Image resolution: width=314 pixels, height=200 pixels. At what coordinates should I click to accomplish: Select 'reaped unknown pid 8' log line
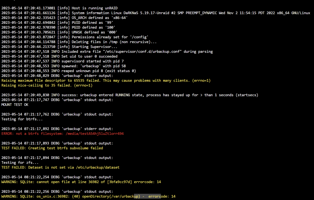click(x=69, y=71)
